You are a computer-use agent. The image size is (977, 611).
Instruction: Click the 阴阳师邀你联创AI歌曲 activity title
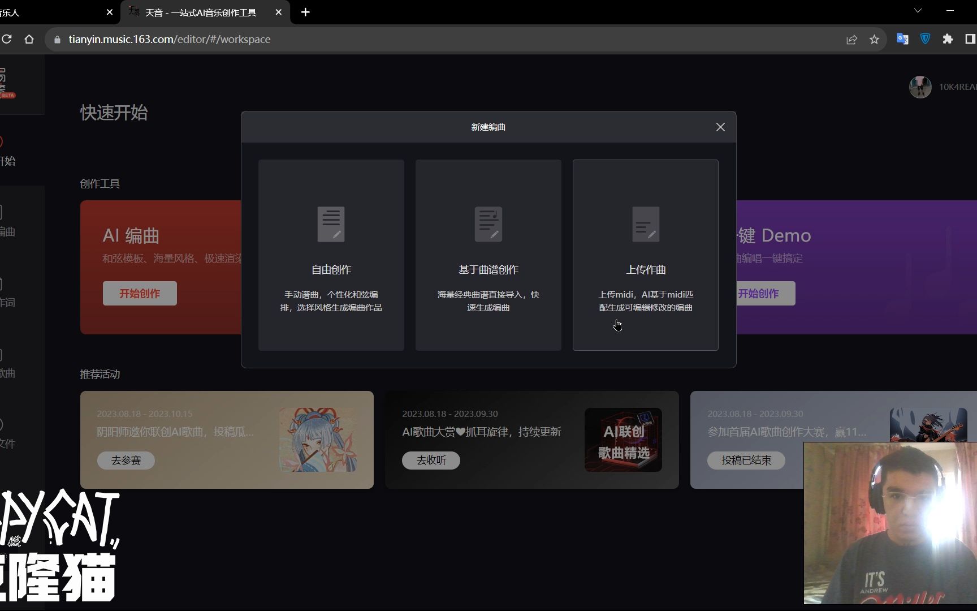(x=175, y=432)
